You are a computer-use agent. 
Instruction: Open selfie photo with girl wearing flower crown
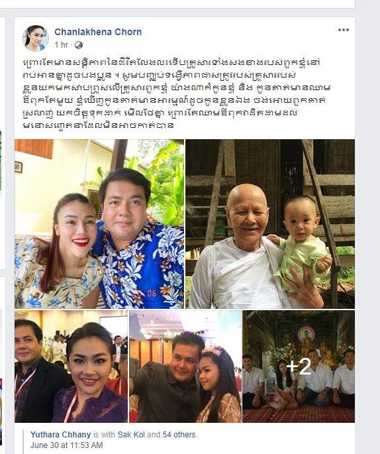[185, 367]
